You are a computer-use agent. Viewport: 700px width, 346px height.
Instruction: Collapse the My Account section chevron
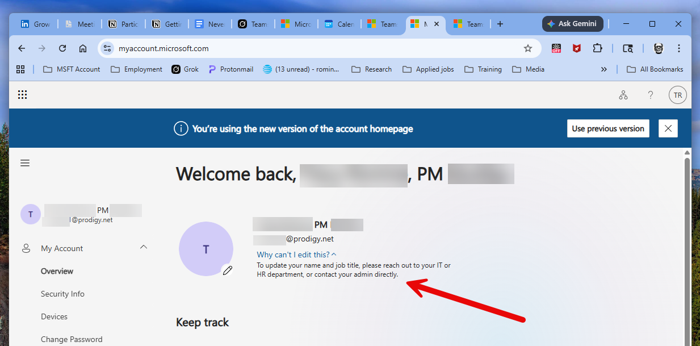tap(144, 247)
